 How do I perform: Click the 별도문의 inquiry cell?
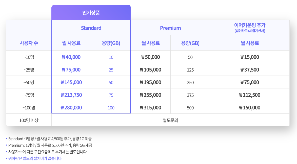tap(170, 120)
